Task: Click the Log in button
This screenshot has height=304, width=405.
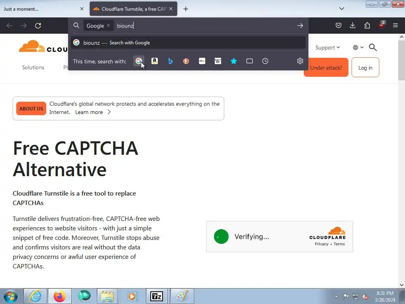Action: 365,67
